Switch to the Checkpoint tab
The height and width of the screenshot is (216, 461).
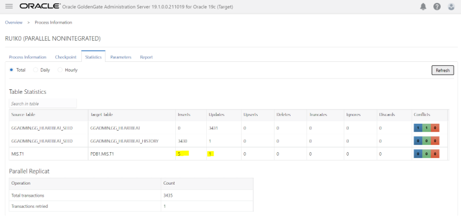tap(66, 57)
